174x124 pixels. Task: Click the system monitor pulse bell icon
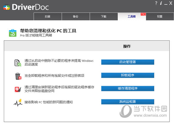18,102
